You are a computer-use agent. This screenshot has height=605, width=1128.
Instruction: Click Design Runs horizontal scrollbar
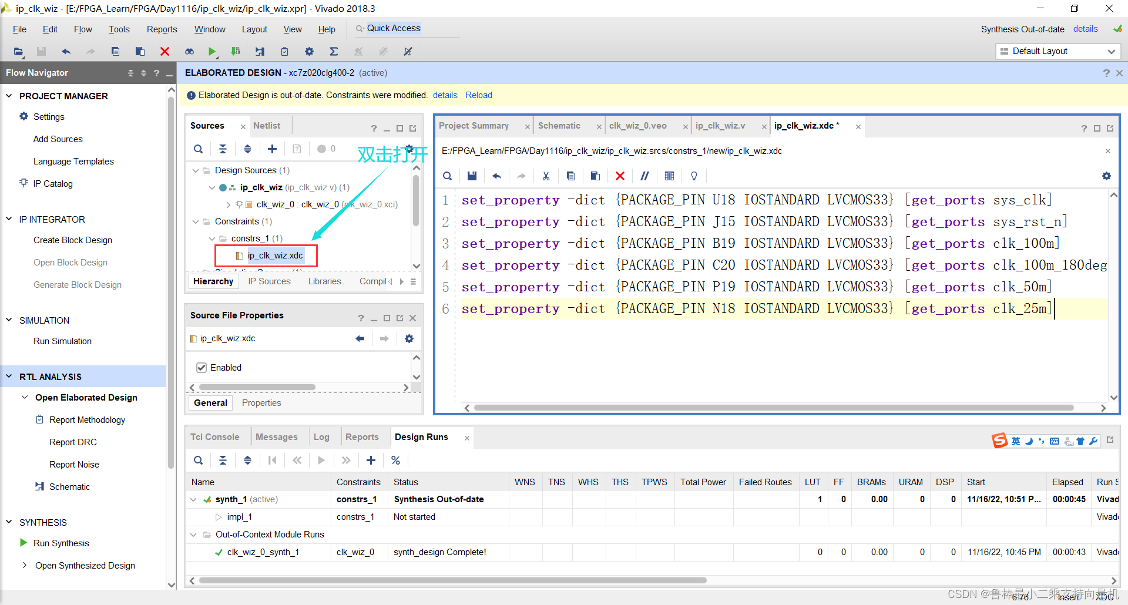[452, 580]
